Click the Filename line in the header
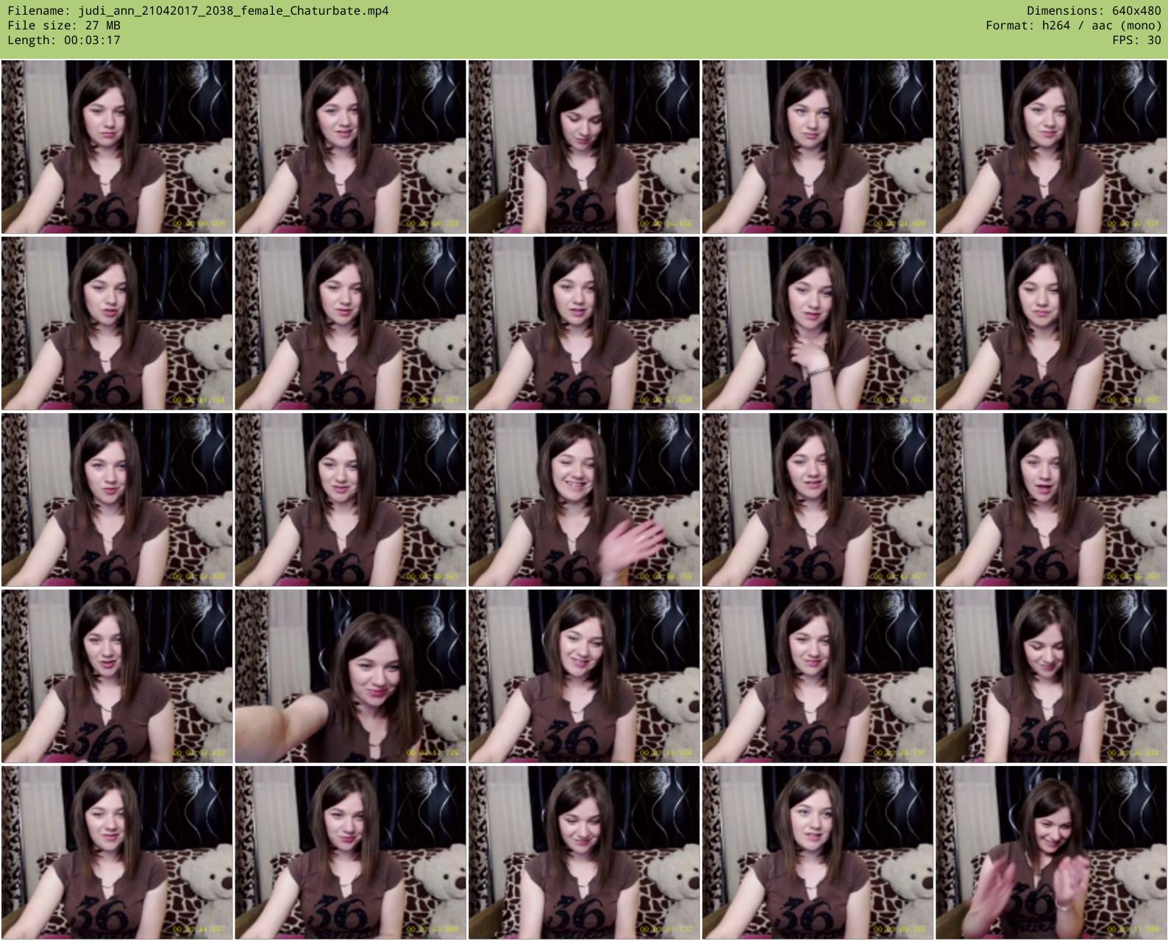 (x=198, y=11)
